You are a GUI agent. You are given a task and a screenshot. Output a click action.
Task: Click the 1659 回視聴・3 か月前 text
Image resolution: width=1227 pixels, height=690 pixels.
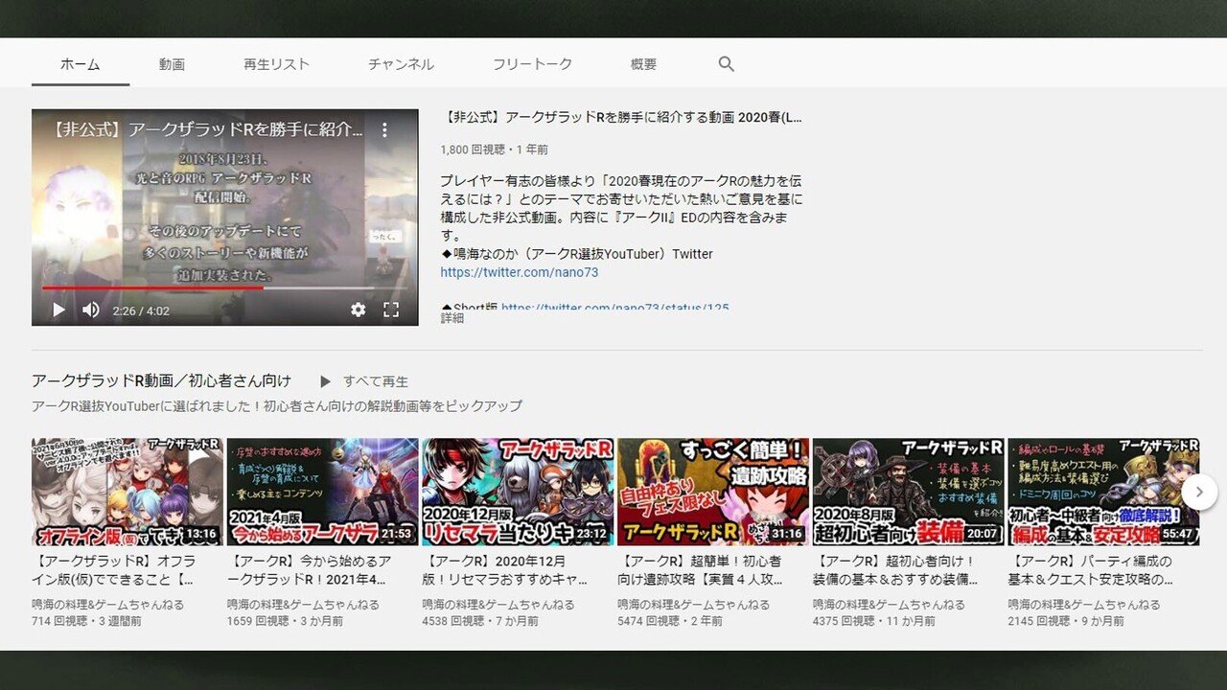pyautogui.click(x=285, y=621)
